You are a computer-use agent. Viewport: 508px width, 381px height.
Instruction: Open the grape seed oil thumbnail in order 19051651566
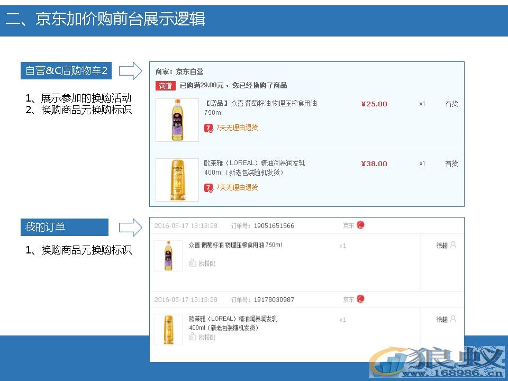pyautogui.click(x=168, y=256)
